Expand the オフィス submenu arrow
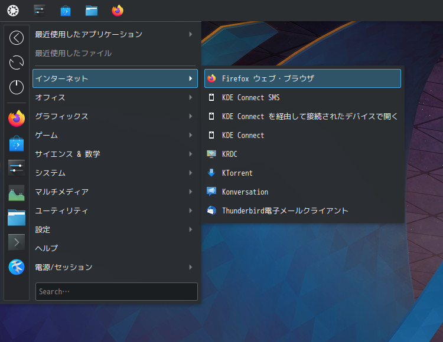 [x=191, y=97]
